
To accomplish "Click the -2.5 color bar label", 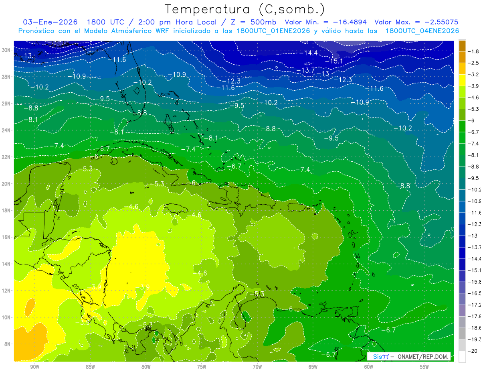I will tap(474, 63).
